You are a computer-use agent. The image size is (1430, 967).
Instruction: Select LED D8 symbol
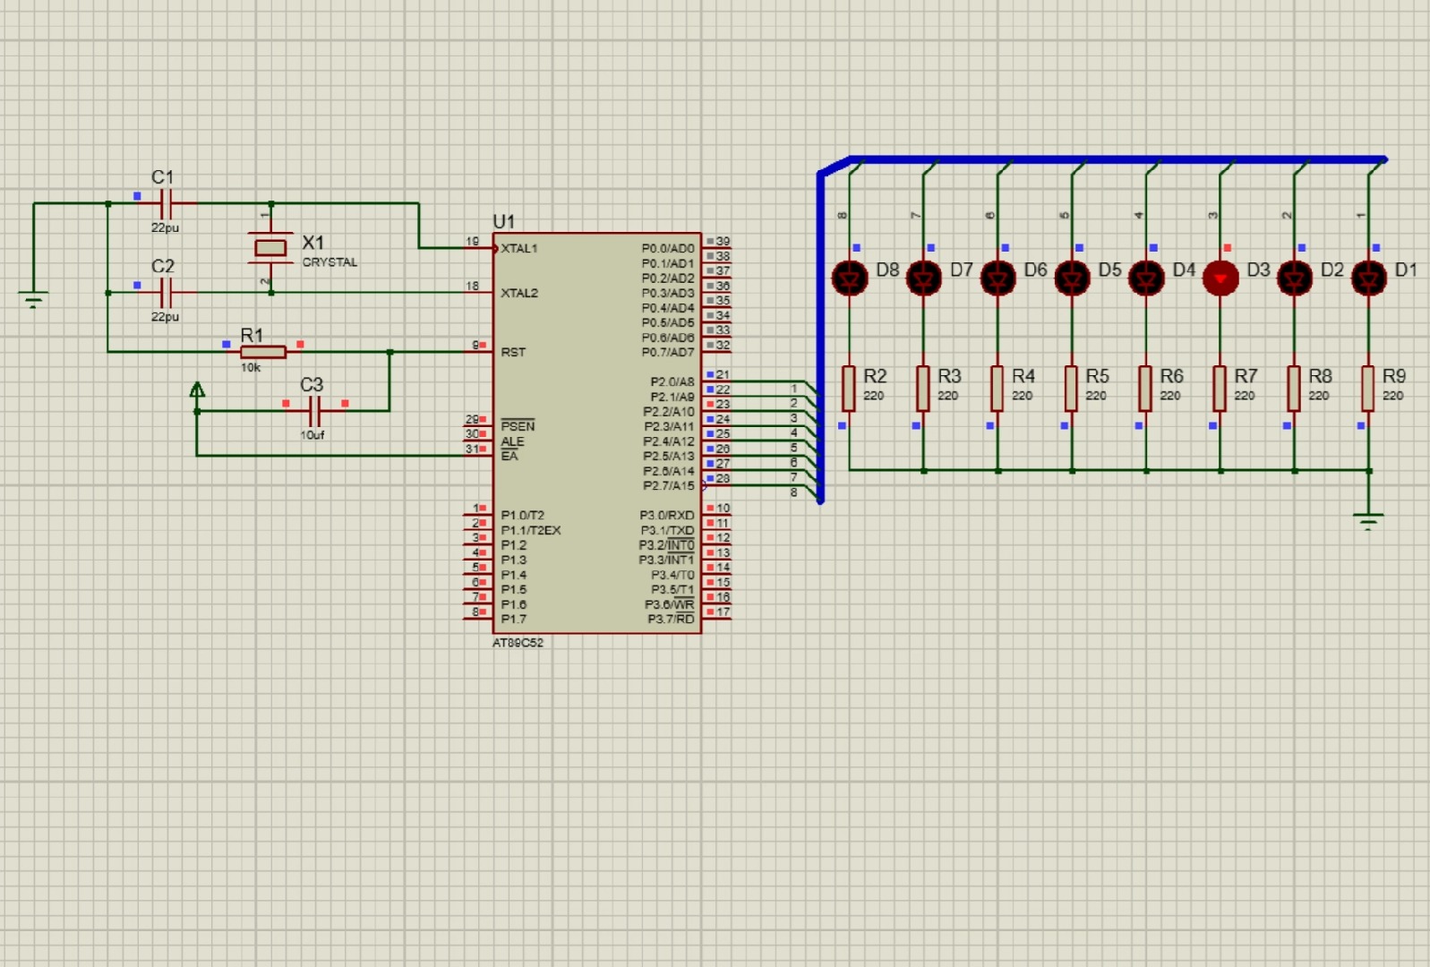coord(850,278)
